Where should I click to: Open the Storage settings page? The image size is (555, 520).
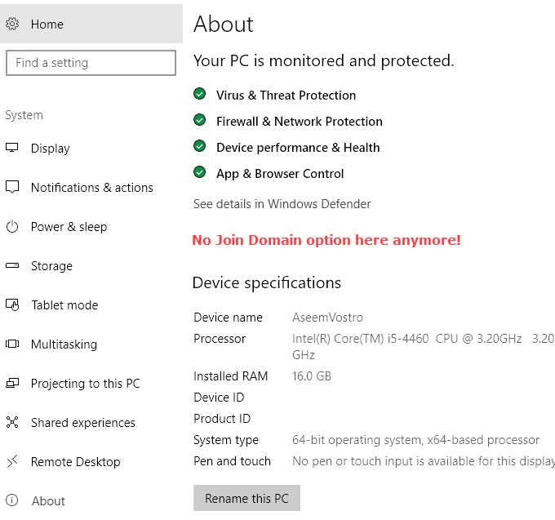pos(51,266)
